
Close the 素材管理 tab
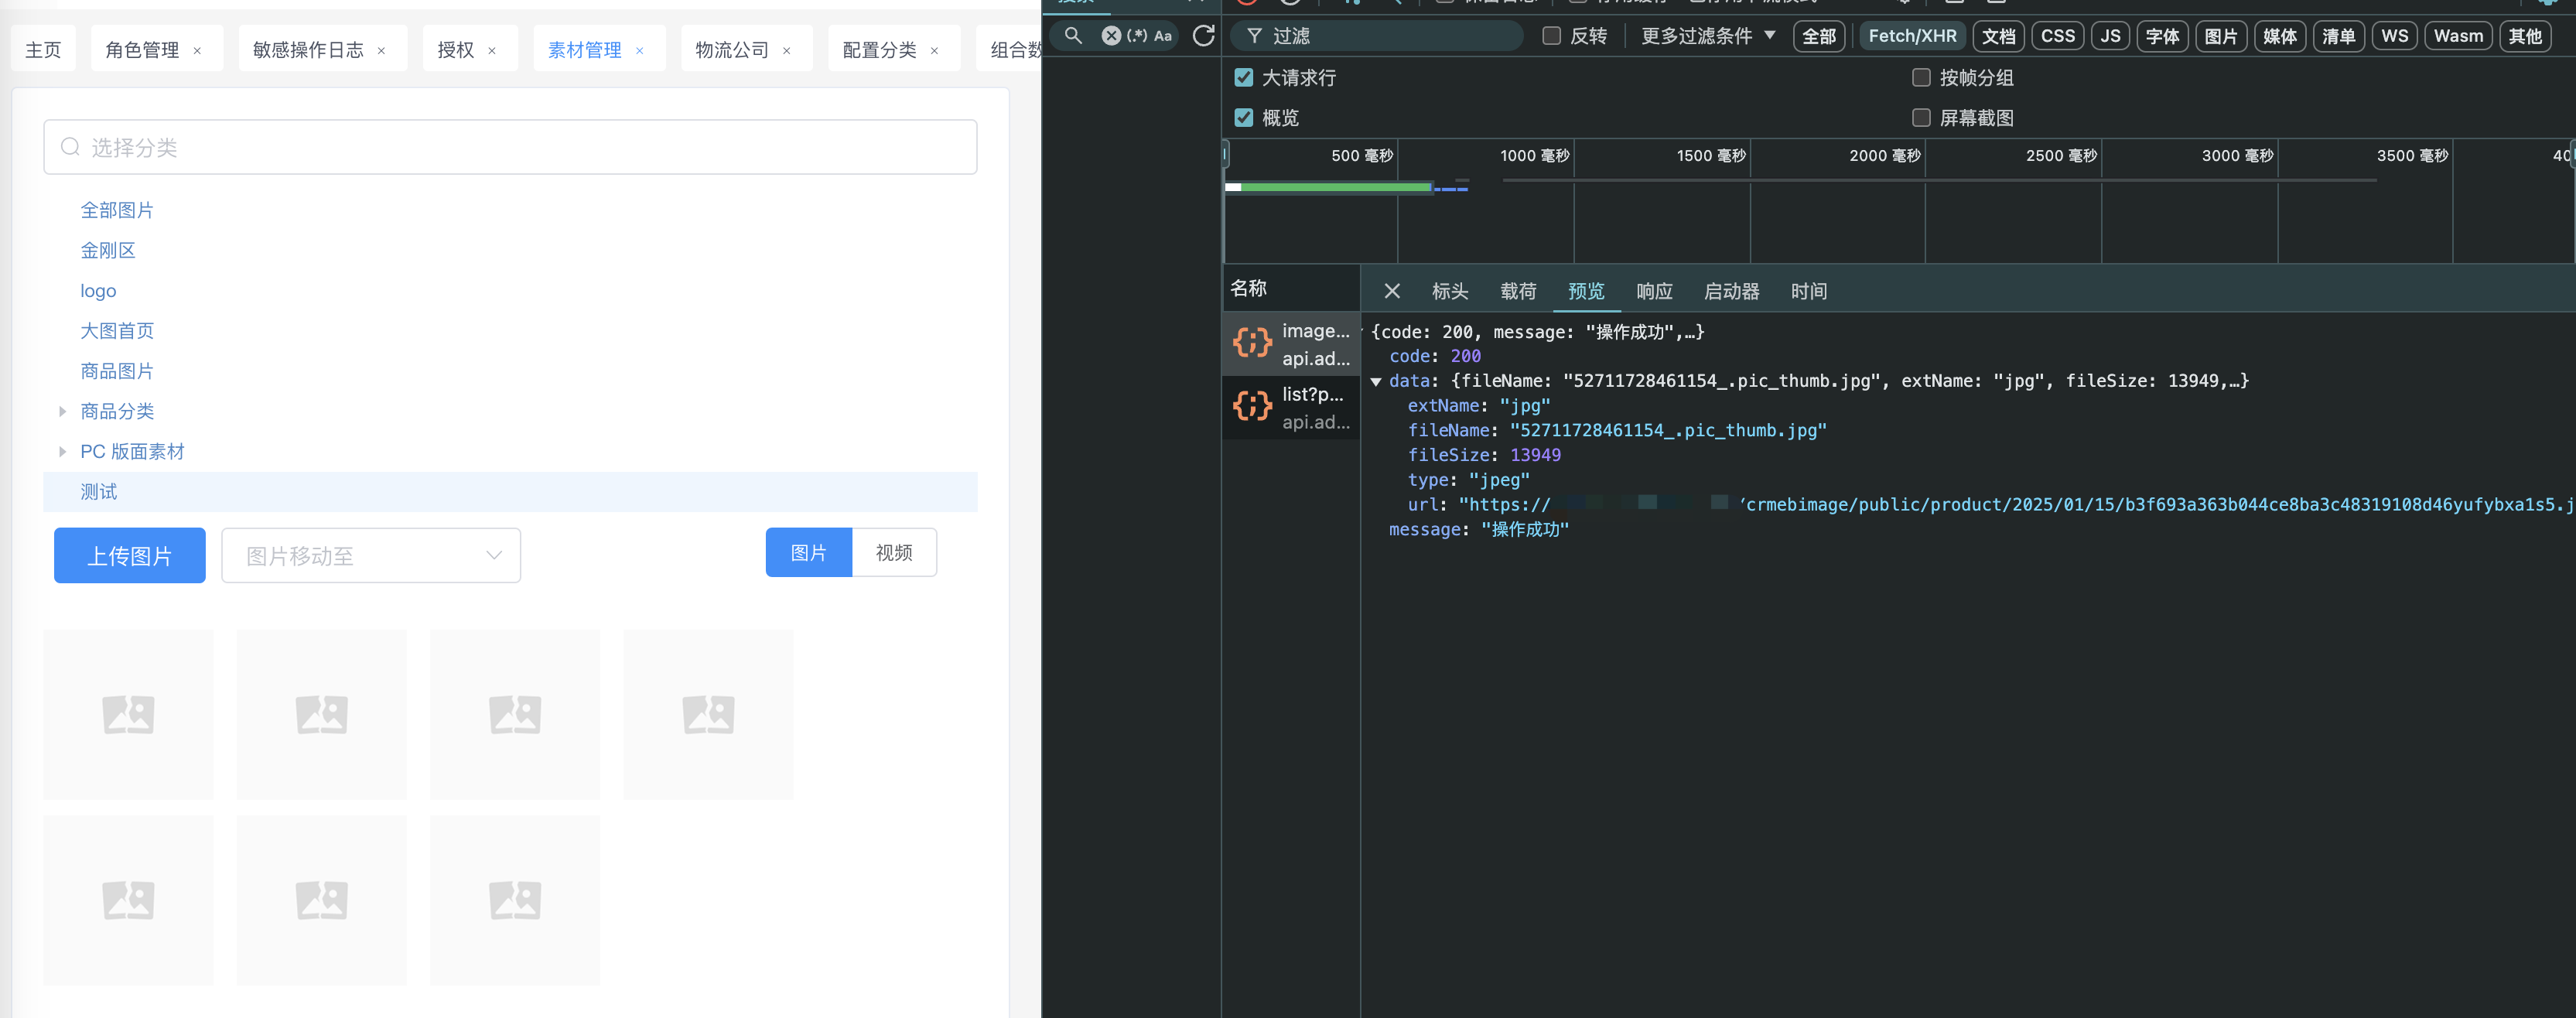(x=640, y=51)
